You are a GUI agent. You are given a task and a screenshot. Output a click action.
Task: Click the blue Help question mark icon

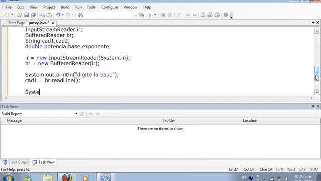click(x=226, y=15)
